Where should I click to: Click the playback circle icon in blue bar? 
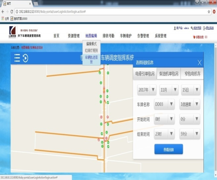tap(25, 58)
